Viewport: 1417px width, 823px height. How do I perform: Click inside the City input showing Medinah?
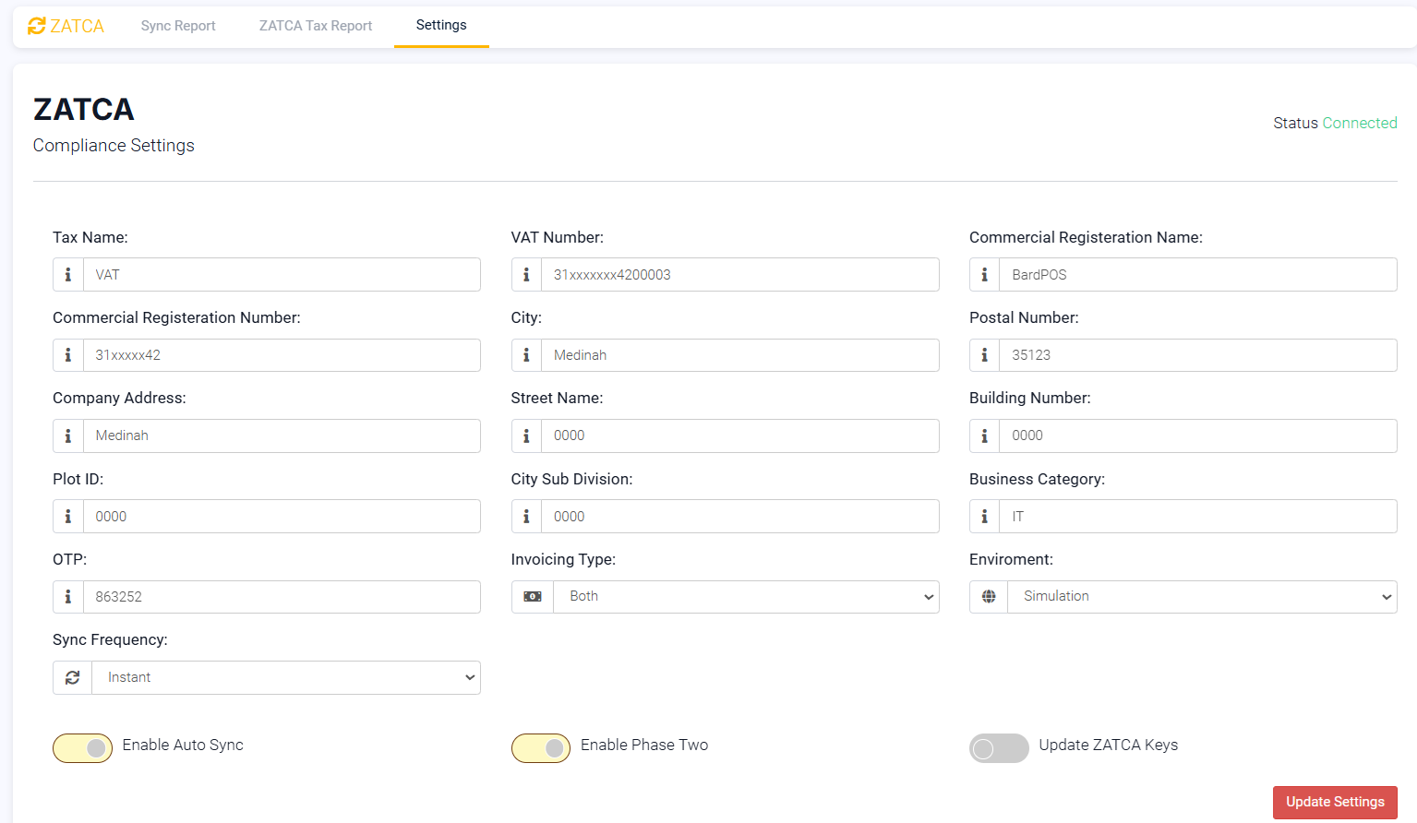(x=739, y=355)
